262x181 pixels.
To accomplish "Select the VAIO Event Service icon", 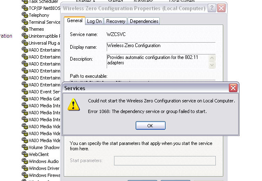I will point(25,92).
